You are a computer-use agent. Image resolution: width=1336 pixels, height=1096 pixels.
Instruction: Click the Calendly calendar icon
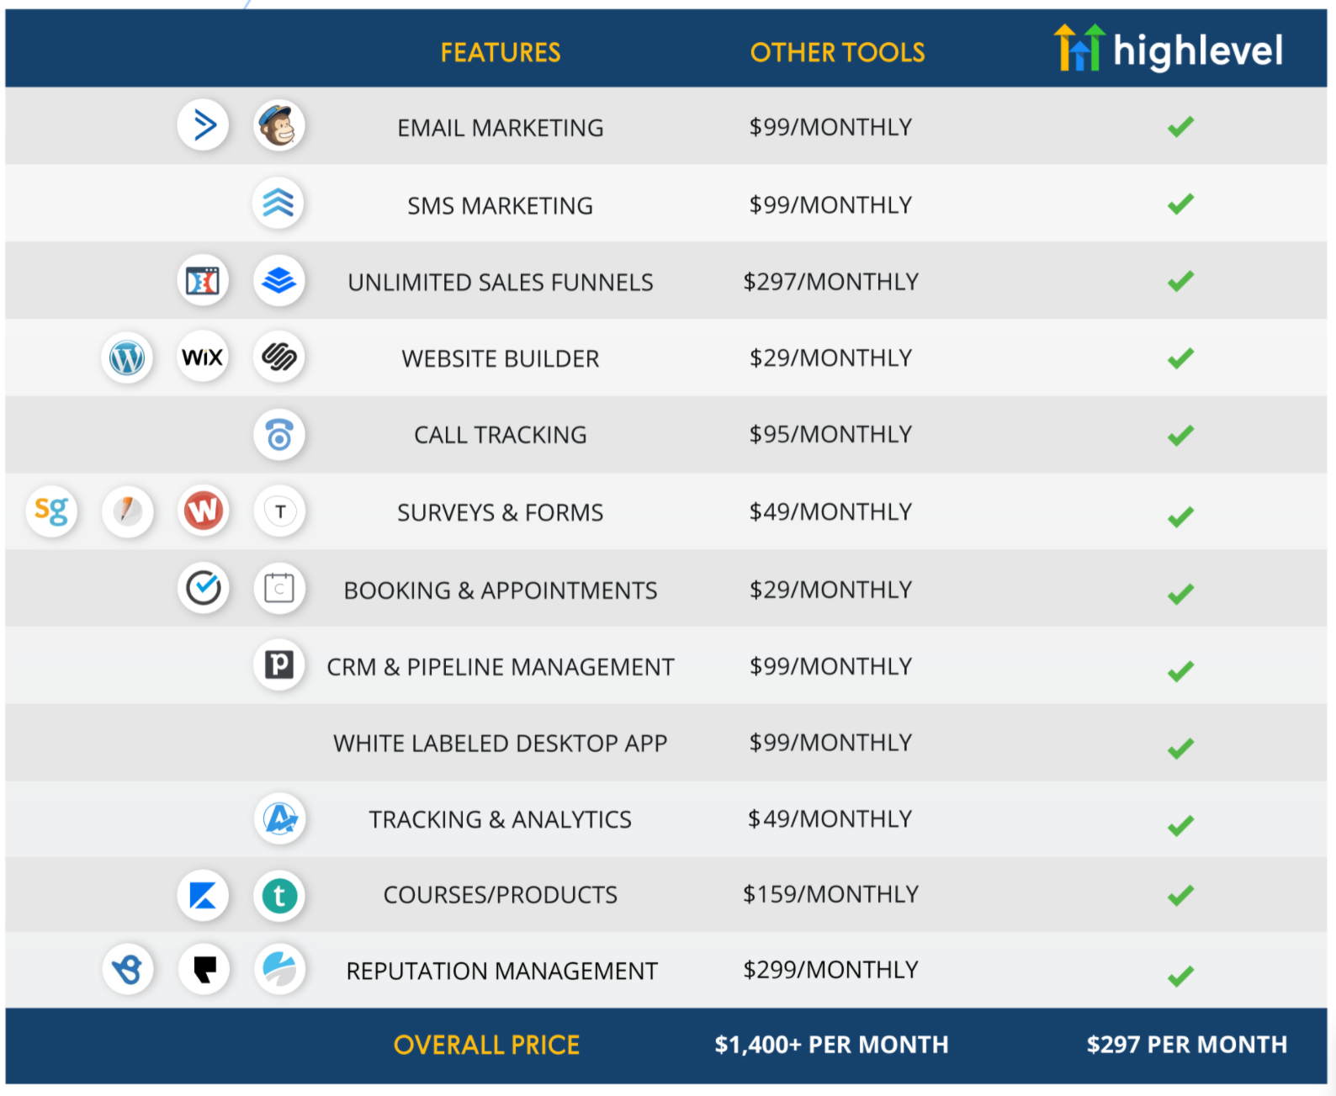coord(278,588)
